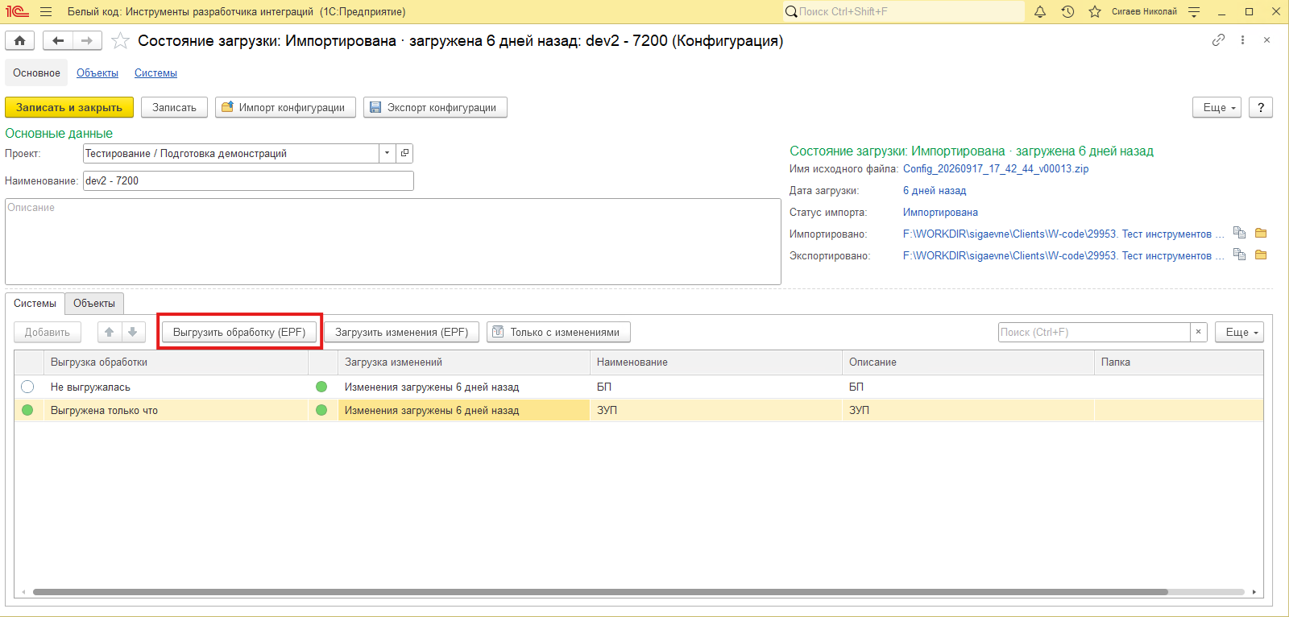Image resolution: width=1289 pixels, height=617 pixels.
Task: Focus the Наименование field
Action: point(248,180)
